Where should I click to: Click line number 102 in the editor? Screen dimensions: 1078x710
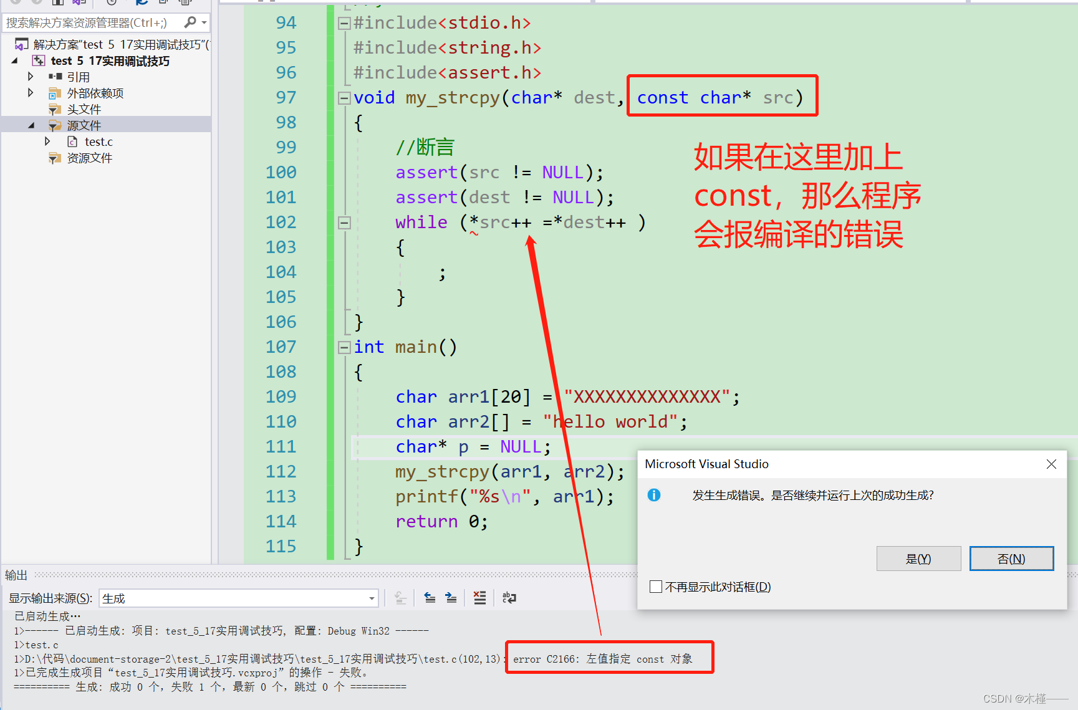click(x=281, y=223)
